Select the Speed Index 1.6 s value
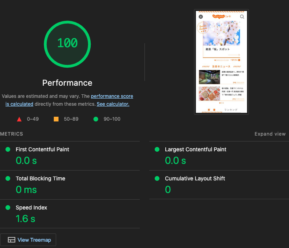289x248 pixels. (26, 219)
